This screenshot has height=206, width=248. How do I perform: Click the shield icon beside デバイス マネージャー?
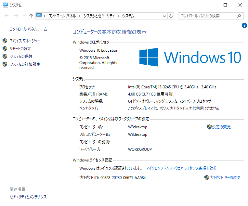(x=5, y=41)
